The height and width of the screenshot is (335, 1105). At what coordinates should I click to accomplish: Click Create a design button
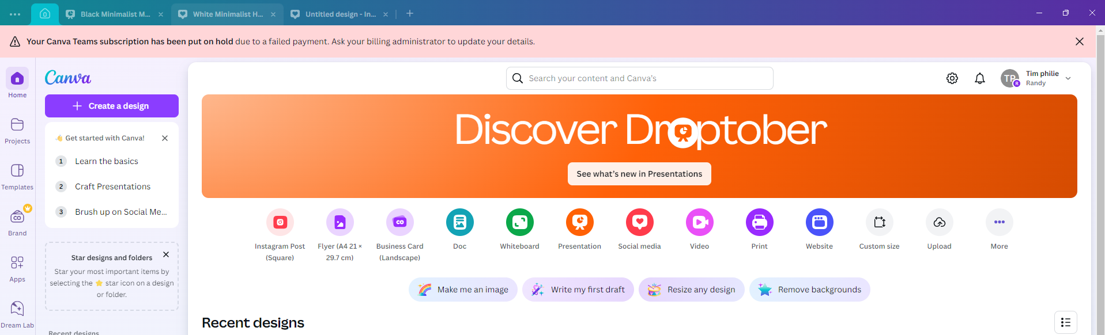112,106
